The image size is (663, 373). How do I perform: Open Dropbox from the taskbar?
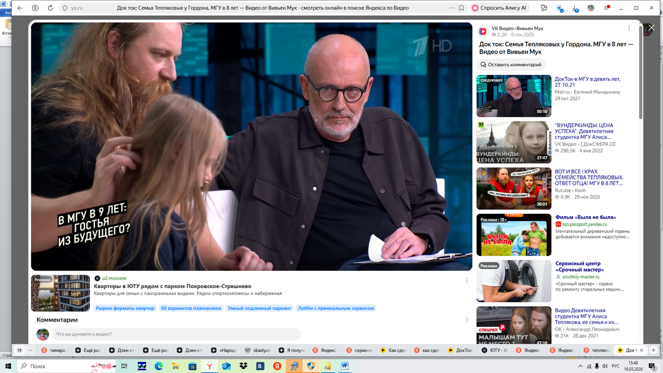pos(243,366)
